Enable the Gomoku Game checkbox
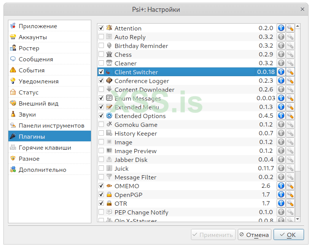 tap(101, 124)
